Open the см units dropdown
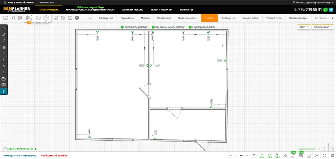The image size is (336, 159). point(232,156)
